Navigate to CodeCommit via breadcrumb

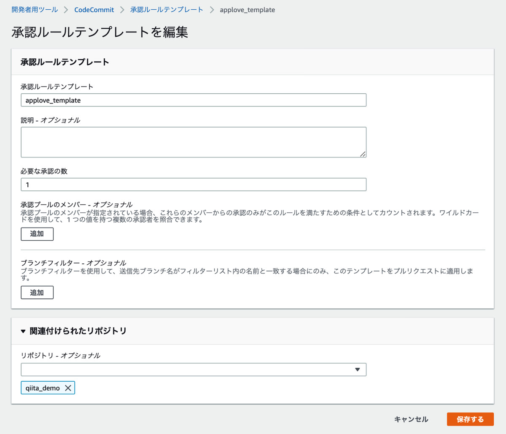point(94,9)
